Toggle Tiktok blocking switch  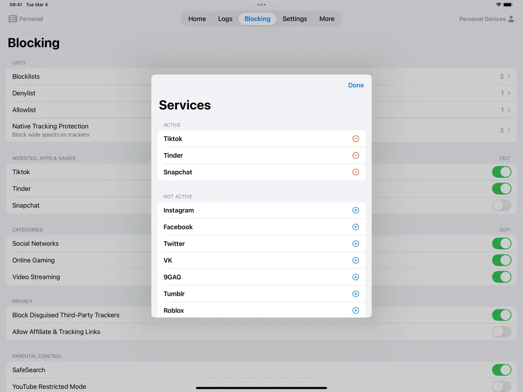pos(502,172)
